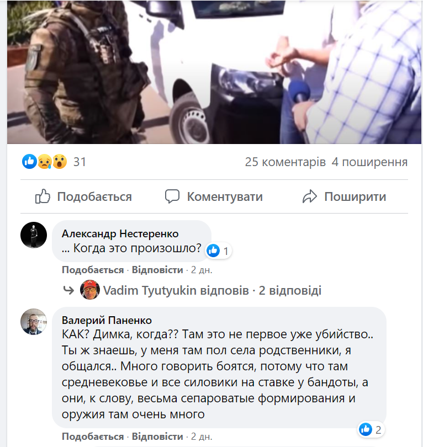Screen dimensions: 423x447
Task: Click Vadim Tyutyukin's small reply avatar
Action: click(90, 290)
